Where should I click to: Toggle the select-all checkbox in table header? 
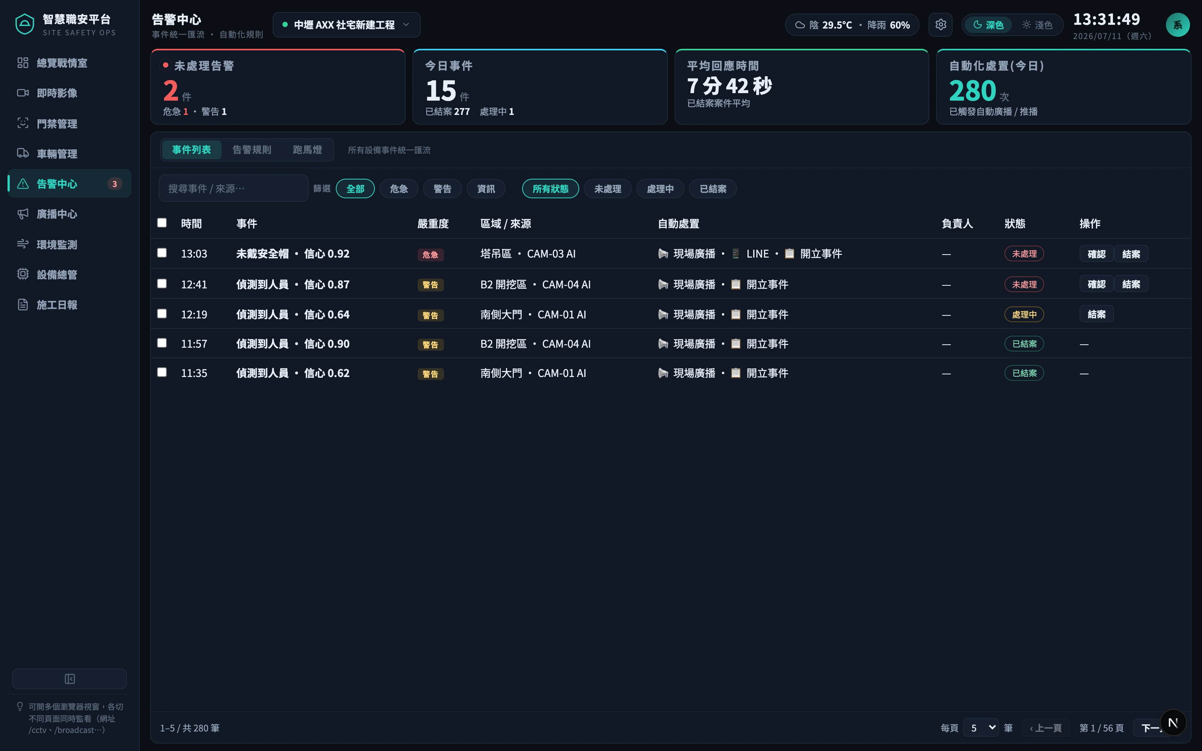click(x=162, y=223)
